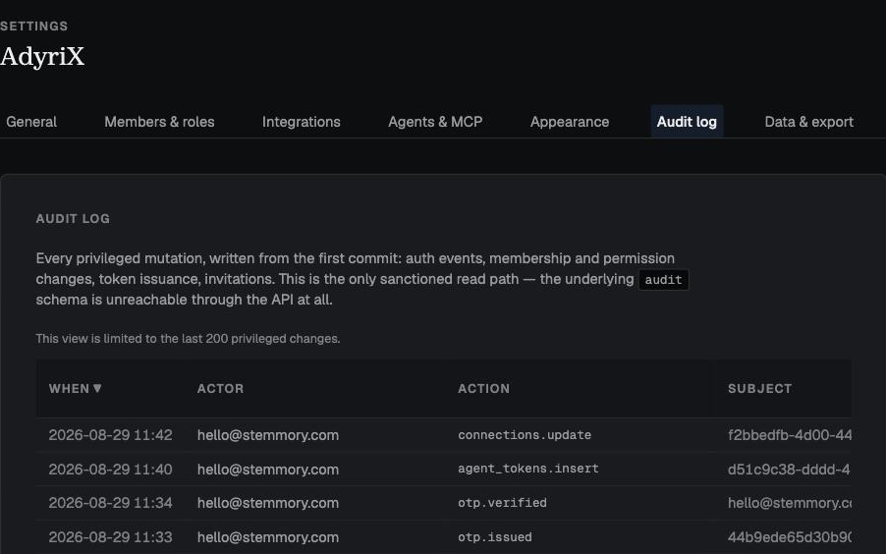This screenshot has height=554, width=886.
Task: Open the Integrations tab
Action: [x=302, y=122]
